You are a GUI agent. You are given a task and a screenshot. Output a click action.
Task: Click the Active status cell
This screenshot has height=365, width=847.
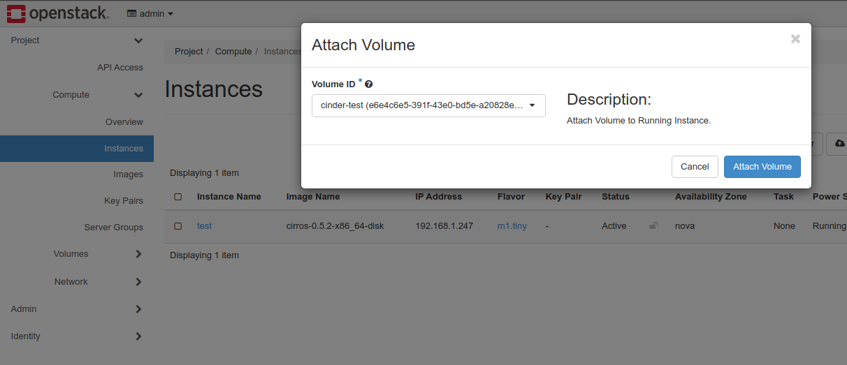pos(614,226)
